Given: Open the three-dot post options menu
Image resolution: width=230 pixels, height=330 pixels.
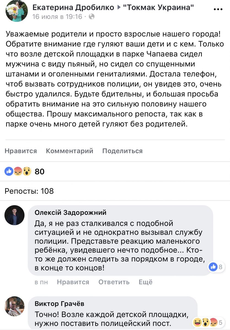Looking at the screenshot, I should pyautogui.click(x=218, y=9).
